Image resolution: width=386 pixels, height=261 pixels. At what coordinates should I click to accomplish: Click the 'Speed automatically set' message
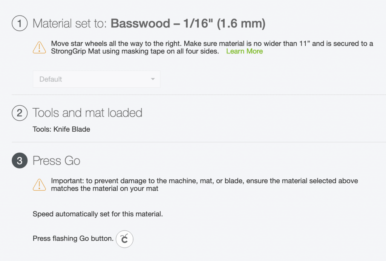click(x=98, y=214)
